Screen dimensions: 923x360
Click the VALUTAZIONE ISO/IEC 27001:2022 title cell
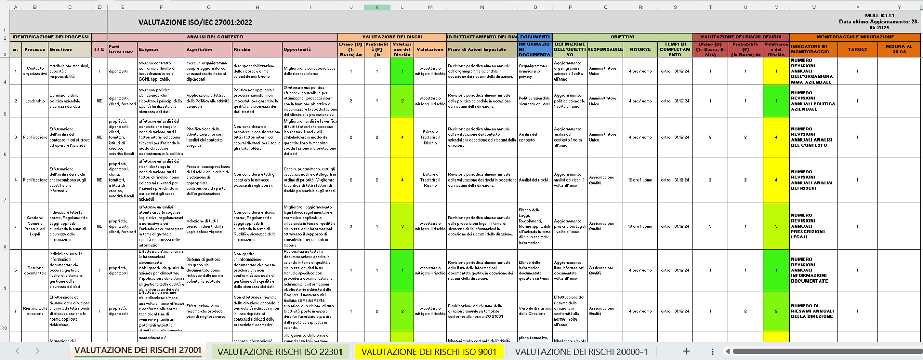pyautogui.click(x=195, y=22)
